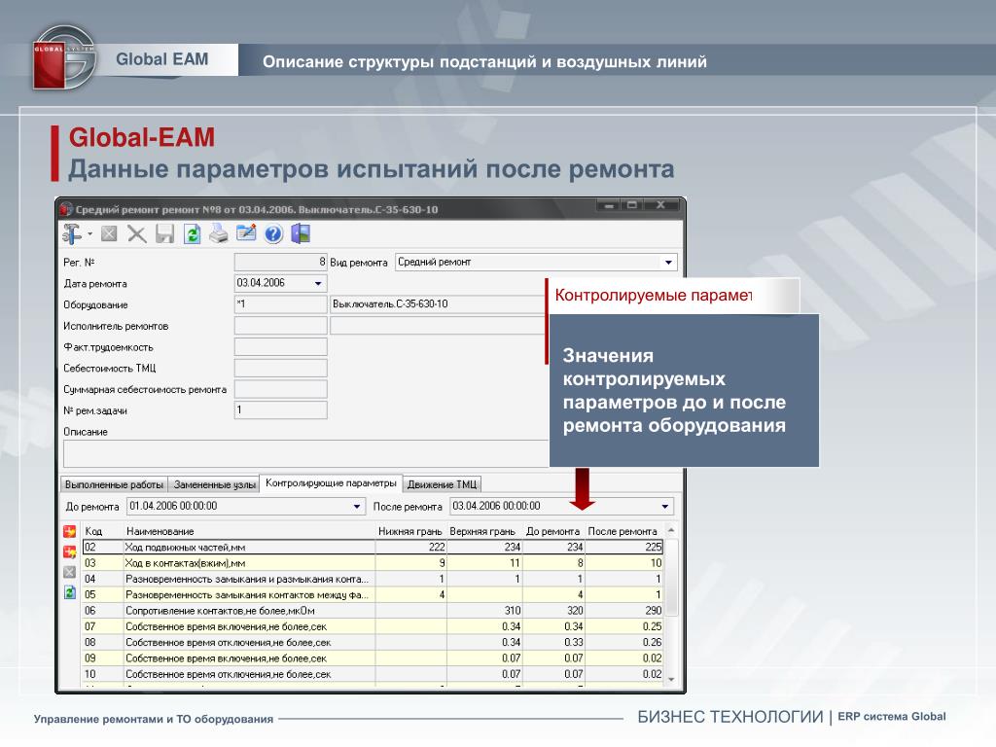Exit via the door toolbar icon
This screenshot has height=747, width=996.
point(301,234)
